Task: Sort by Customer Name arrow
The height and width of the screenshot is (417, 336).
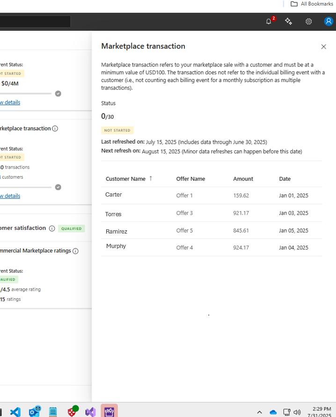Action: [x=151, y=178]
